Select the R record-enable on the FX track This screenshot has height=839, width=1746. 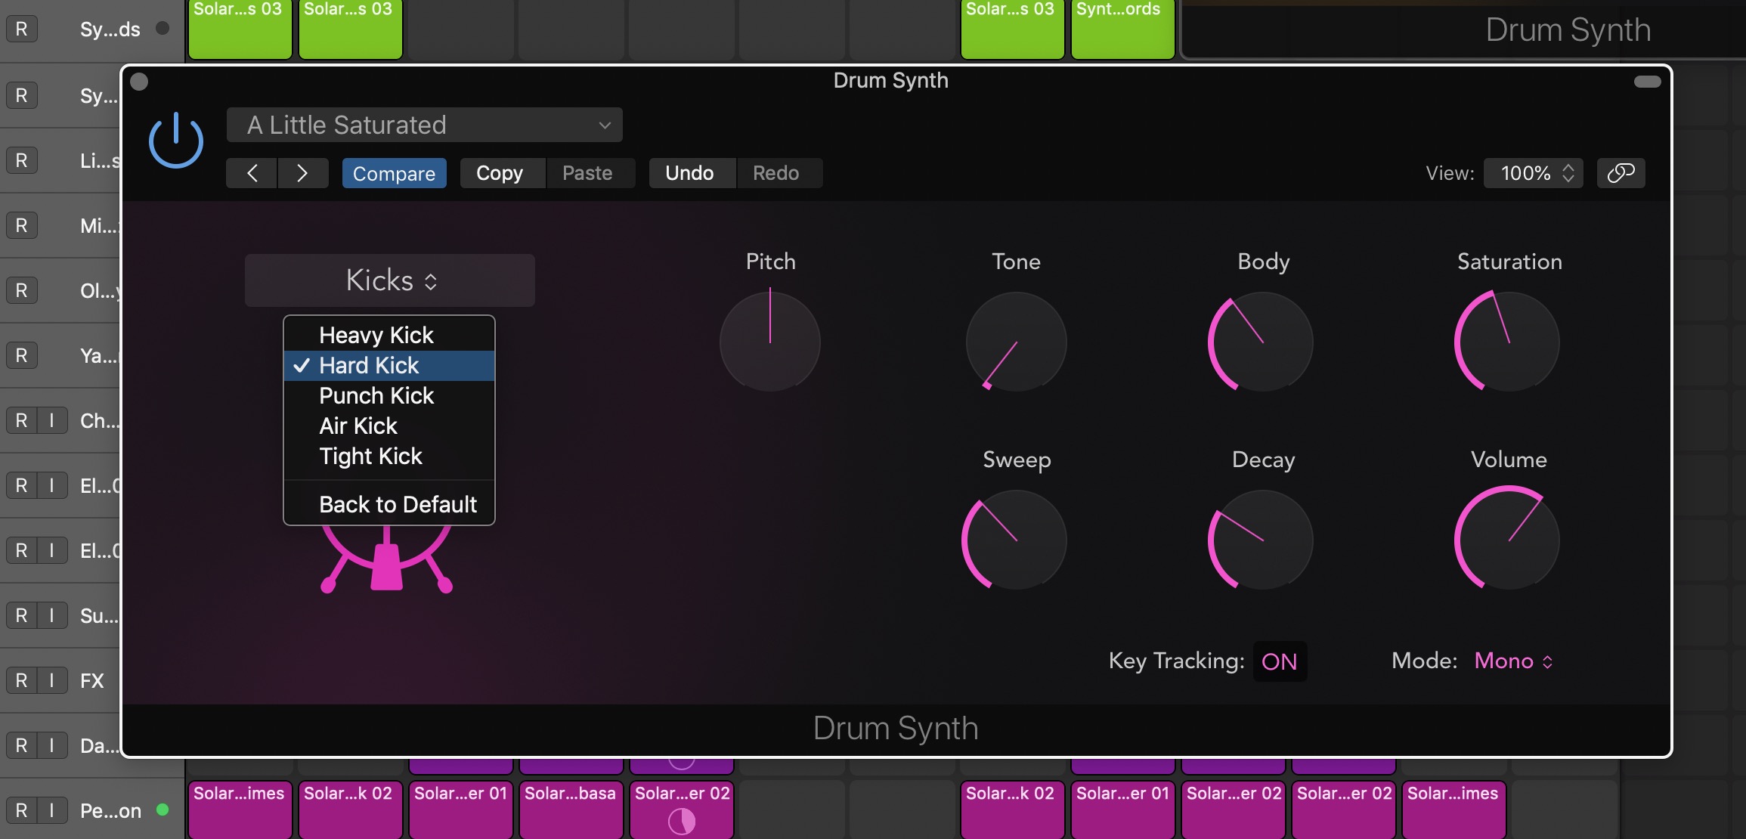(x=21, y=680)
